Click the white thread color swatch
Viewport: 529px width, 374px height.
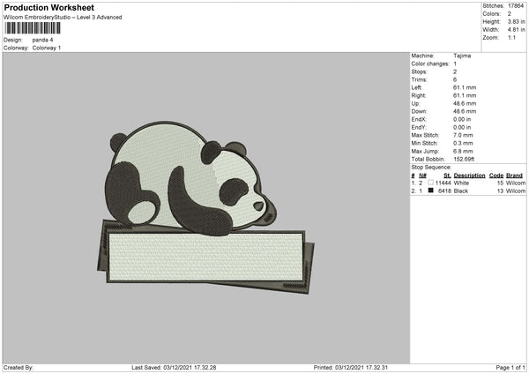(430, 183)
